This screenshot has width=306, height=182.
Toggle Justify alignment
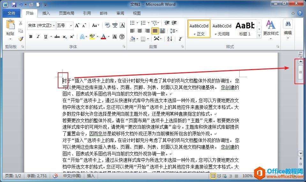pos(155,31)
